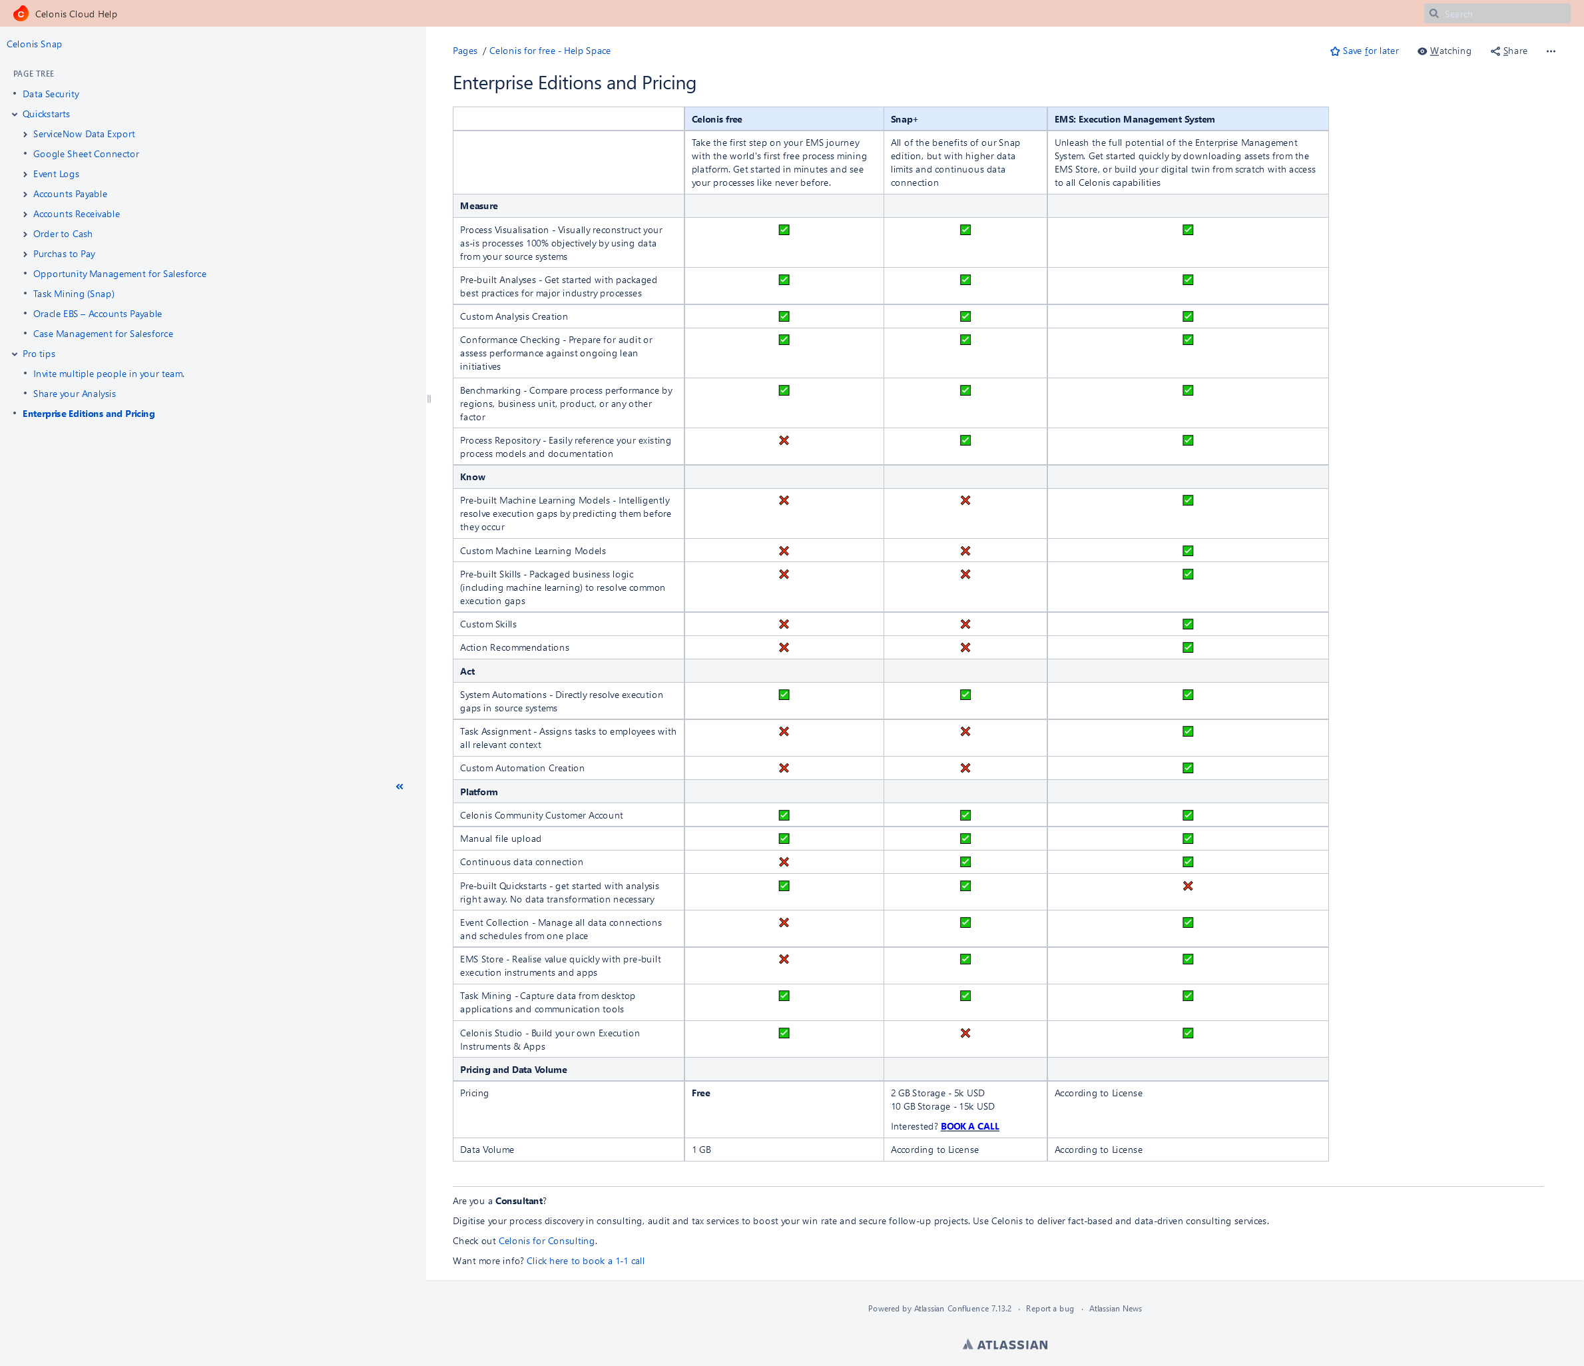Click the '2 GB Storage - 5k USD' text

coord(937,1093)
